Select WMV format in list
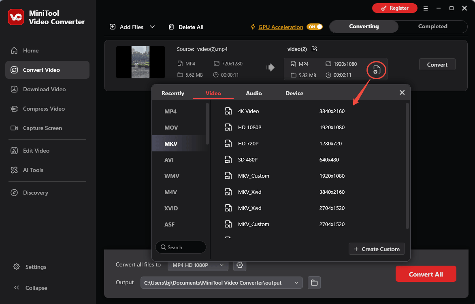Image resolution: width=475 pixels, height=304 pixels. (179, 176)
